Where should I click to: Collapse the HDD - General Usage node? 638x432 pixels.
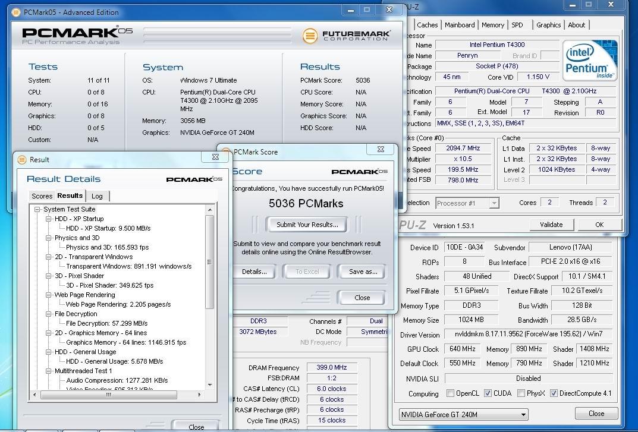pyautogui.click(x=48, y=352)
